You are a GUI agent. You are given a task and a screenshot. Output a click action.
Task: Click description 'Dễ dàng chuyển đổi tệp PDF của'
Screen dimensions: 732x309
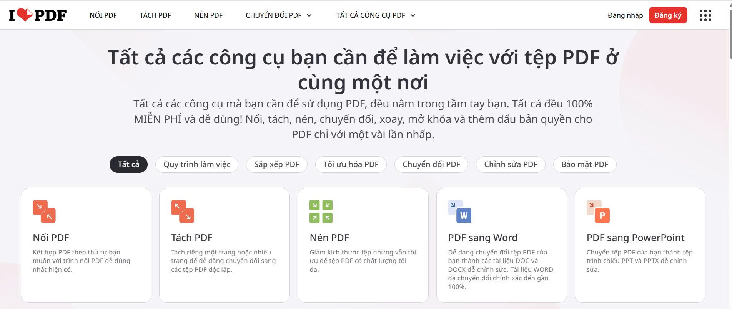tap(497, 252)
